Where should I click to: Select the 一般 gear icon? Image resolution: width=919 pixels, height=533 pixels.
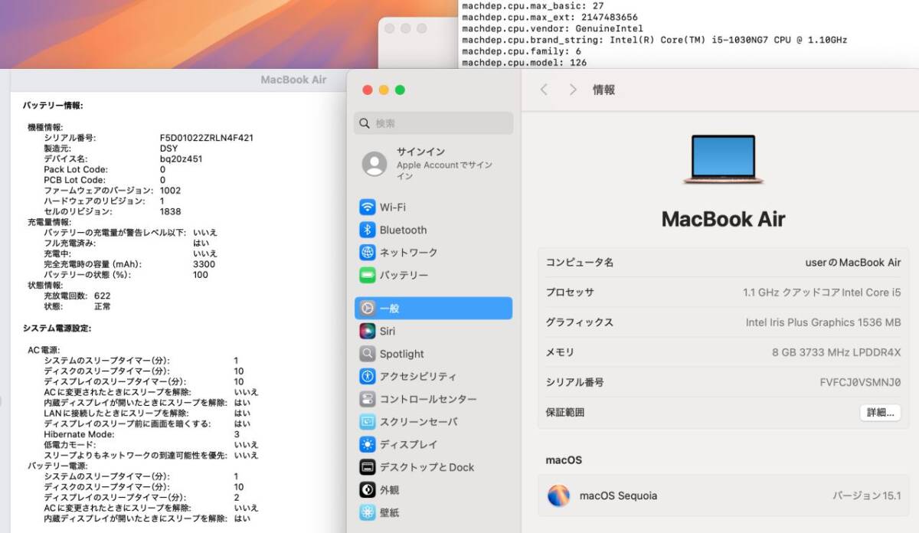pyautogui.click(x=368, y=309)
